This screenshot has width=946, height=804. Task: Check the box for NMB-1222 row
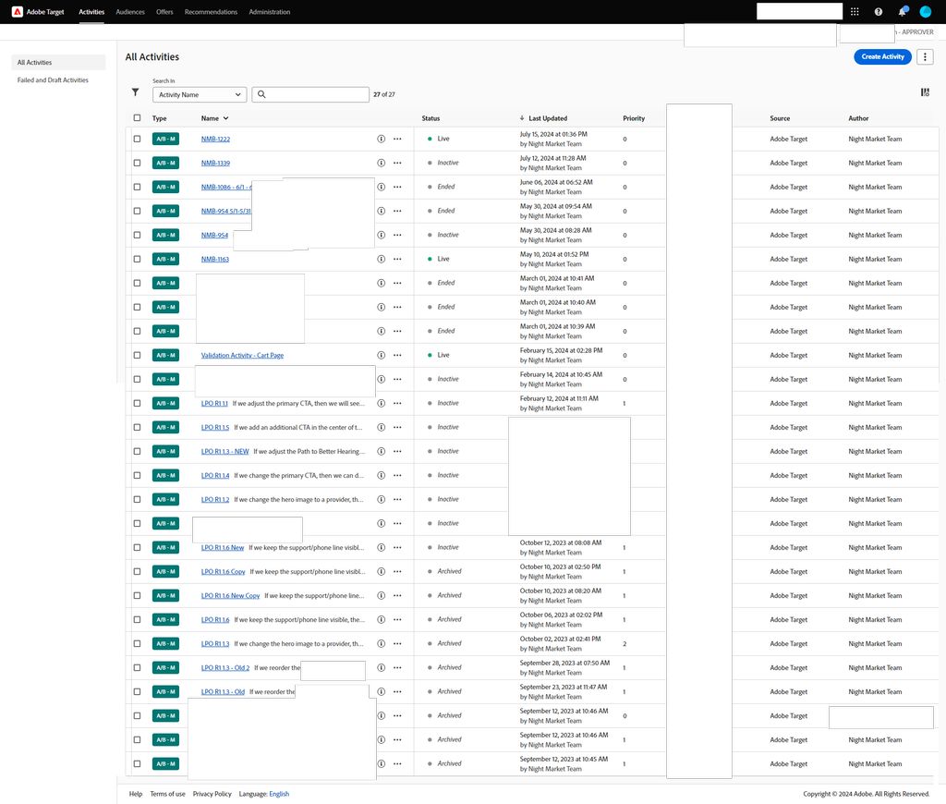[x=138, y=139]
